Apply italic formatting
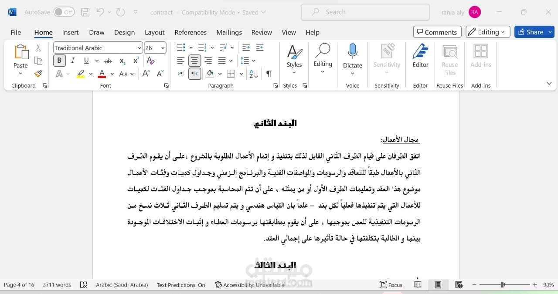Viewport: 558px width, 294px height. click(73, 61)
